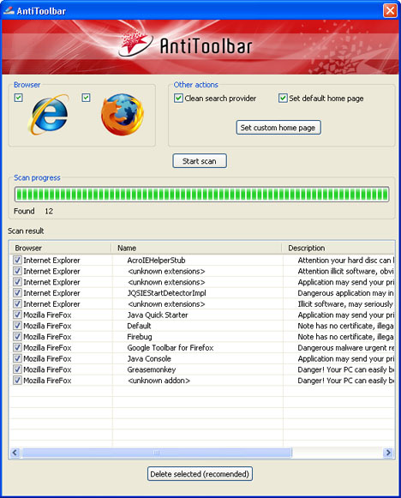Uncheck the Java Quick Starter row checkbox
Viewport: 401px width, 498px height.
coord(17,315)
